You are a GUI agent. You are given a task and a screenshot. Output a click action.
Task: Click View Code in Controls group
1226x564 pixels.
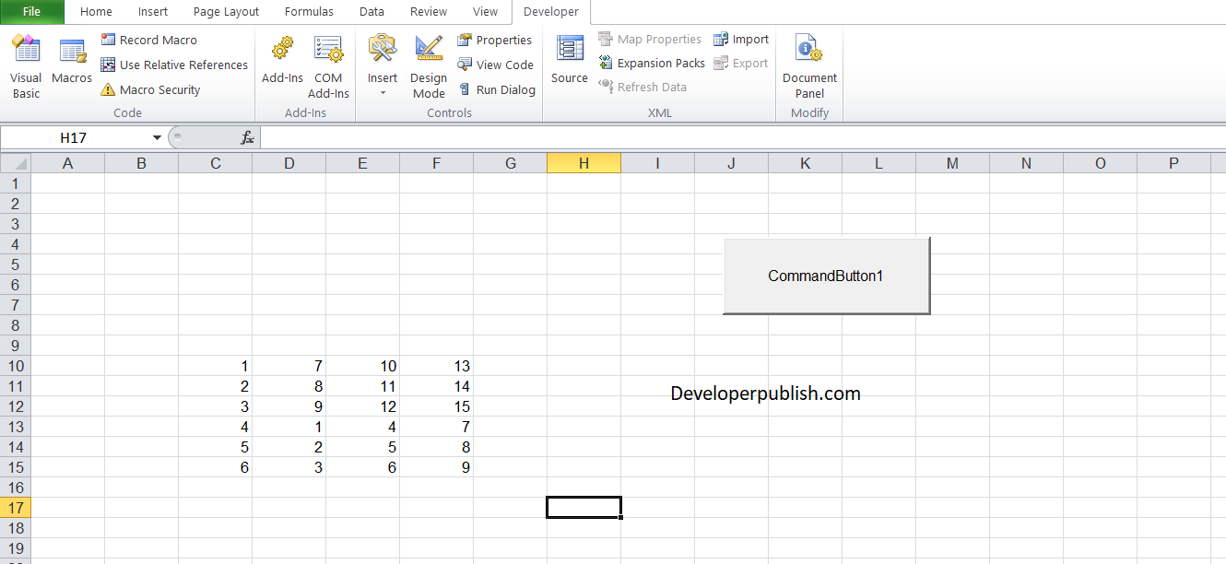click(x=496, y=65)
